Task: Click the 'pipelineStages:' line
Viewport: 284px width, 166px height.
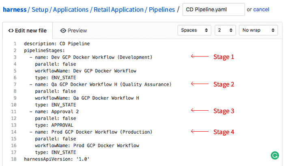Action: (44, 50)
